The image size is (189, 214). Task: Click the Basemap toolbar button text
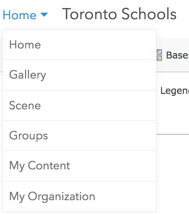(x=177, y=55)
